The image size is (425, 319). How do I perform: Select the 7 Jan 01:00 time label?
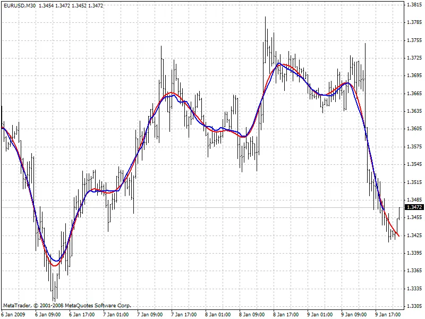point(116,314)
